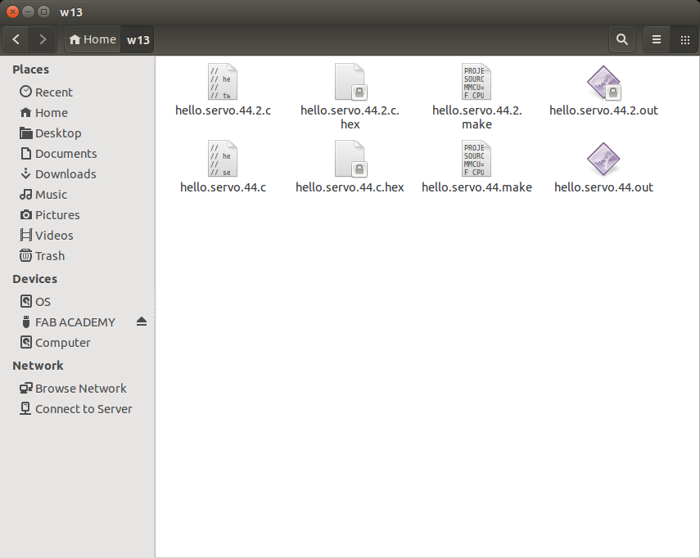The width and height of the screenshot is (700, 558).
Task: Select hello.servo.44.2.out file icon
Action: (604, 83)
